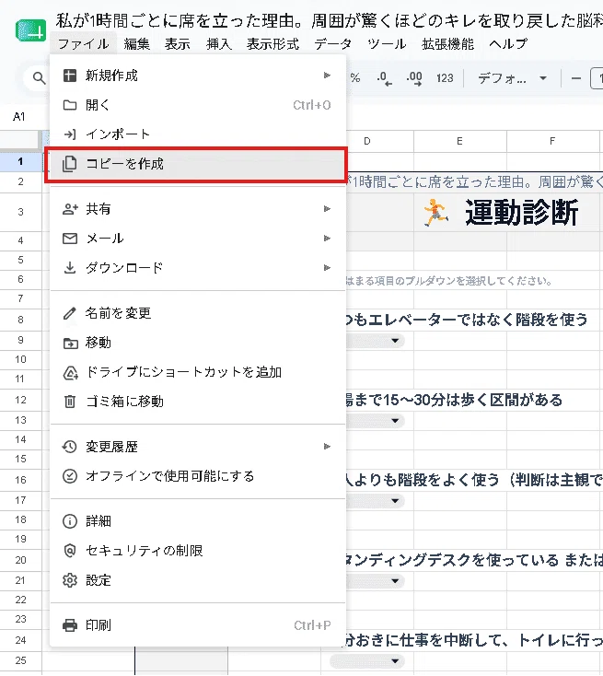
Task: Choose 印刷 from the menu
Action: pyautogui.click(x=198, y=625)
